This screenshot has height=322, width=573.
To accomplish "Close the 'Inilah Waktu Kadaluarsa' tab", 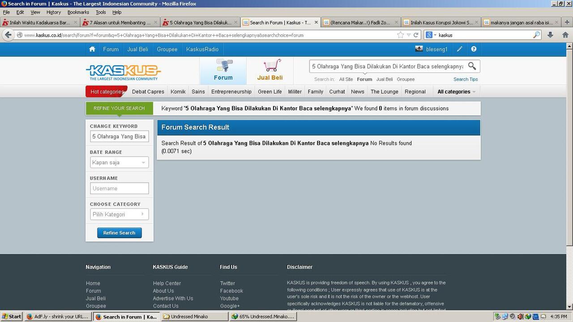I will pyautogui.click(x=75, y=22).
